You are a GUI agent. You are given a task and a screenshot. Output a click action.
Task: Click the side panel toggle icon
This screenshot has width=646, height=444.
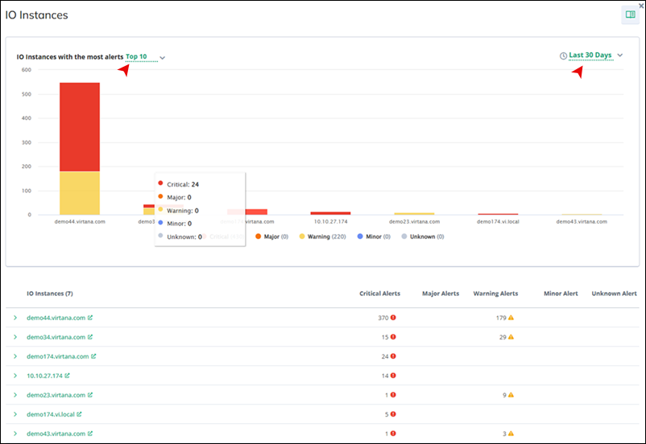(x=630, y=14)
